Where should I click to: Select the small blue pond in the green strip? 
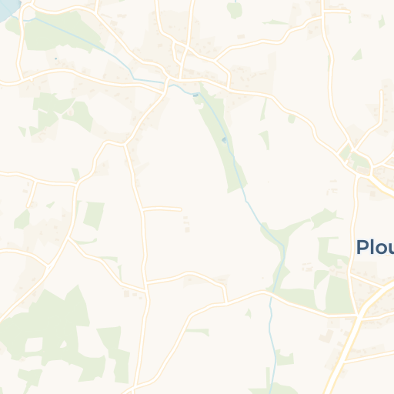pos(224,140)
